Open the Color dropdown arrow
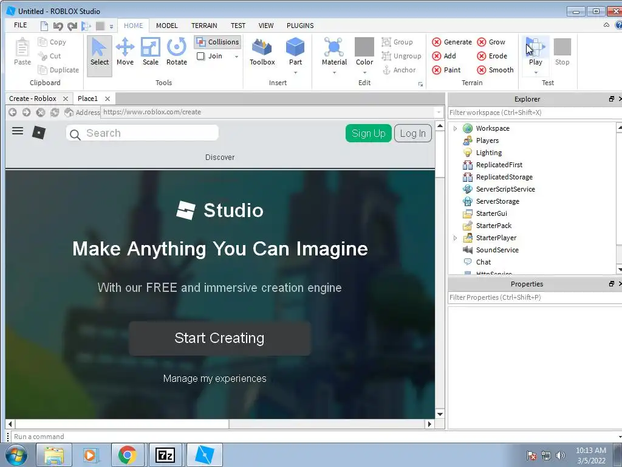Screen dimensions: 622x467 [x=364, y=73]
